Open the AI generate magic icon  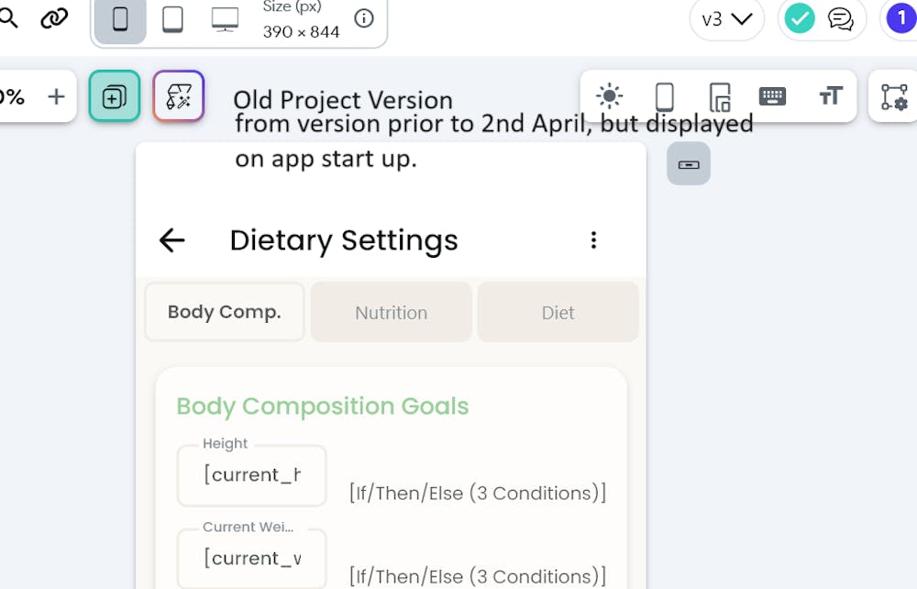click(x=178, y=95)
